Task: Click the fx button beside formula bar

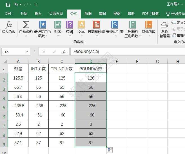Action: 64,52
